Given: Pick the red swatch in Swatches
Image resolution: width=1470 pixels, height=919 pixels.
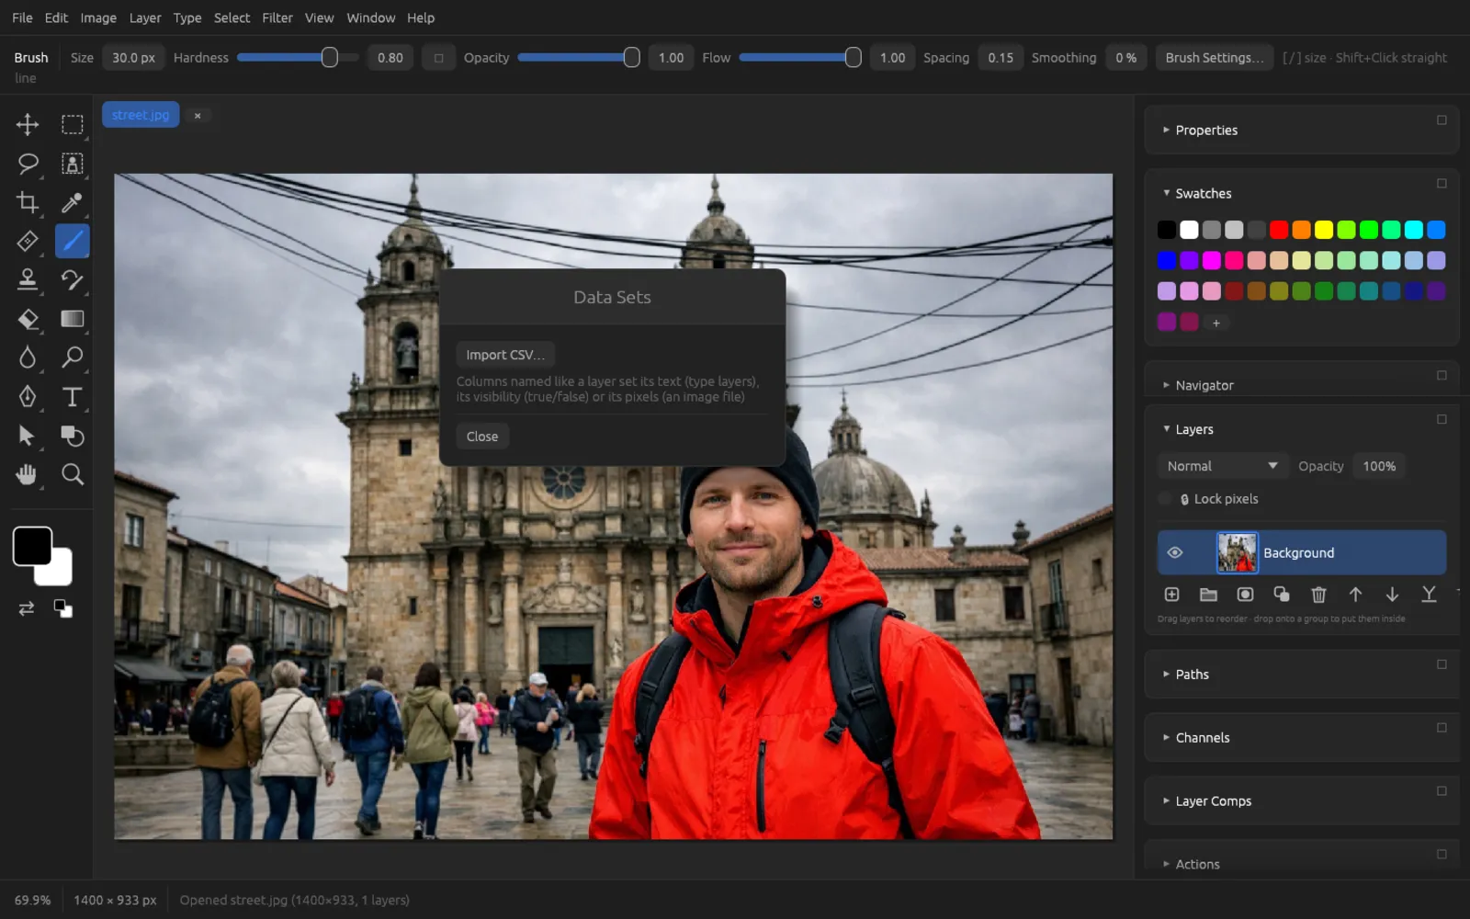Looking at the screenshot, I should click(x=1279, y=230).
